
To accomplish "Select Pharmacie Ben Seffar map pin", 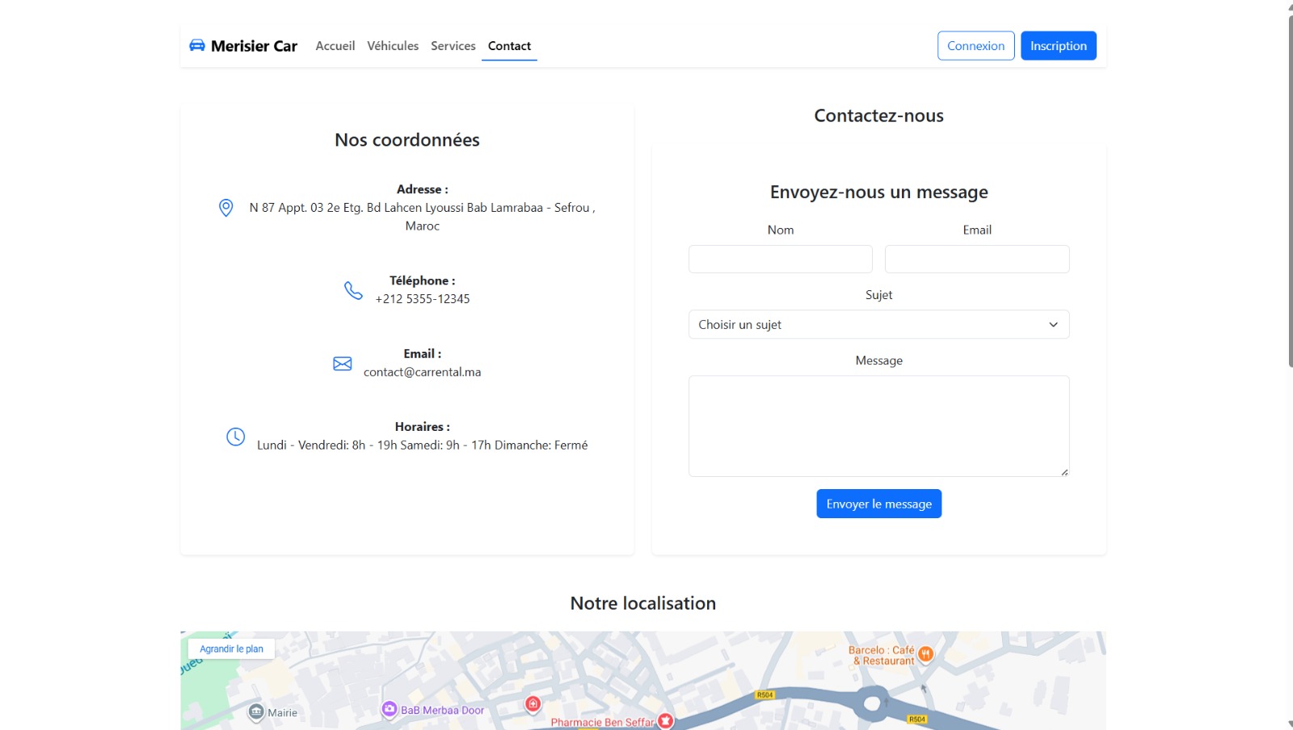I will click(x=665, y=721).
